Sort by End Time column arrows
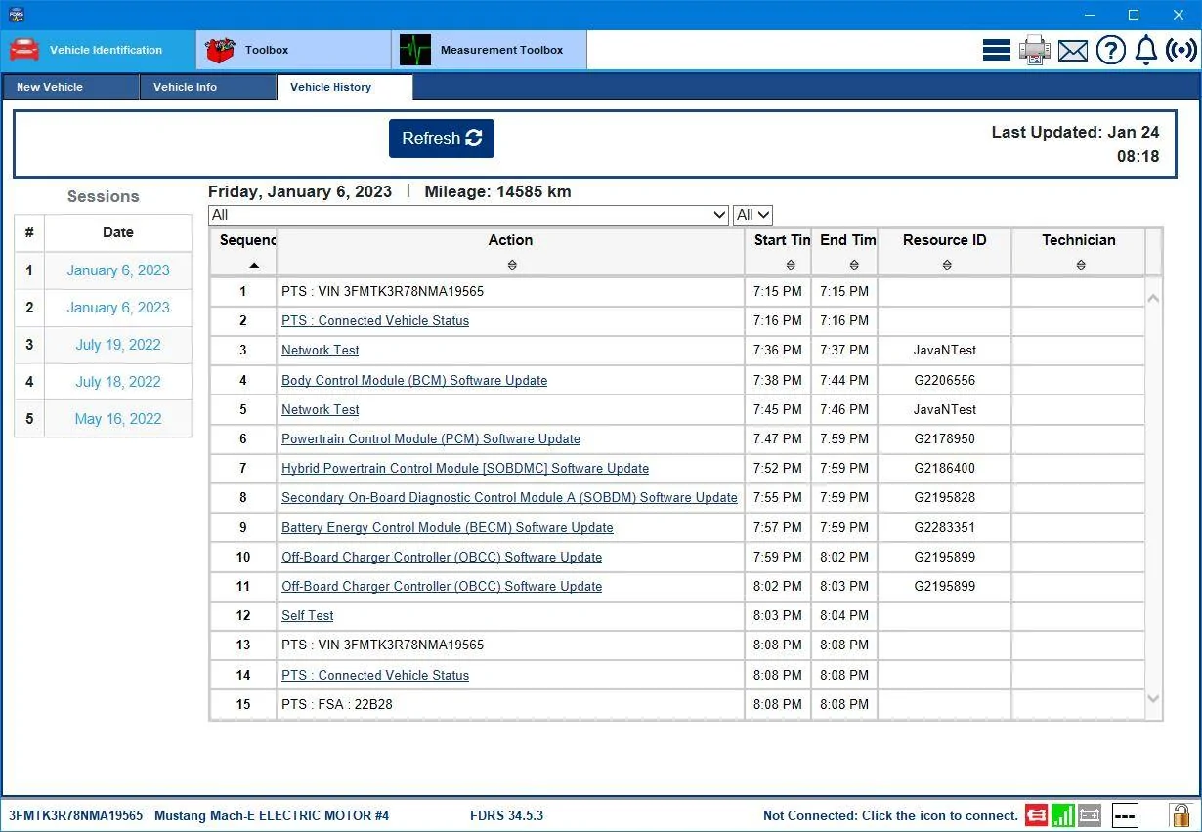The width and height of the screenshot is (1202, 832). tap(854, 265)
